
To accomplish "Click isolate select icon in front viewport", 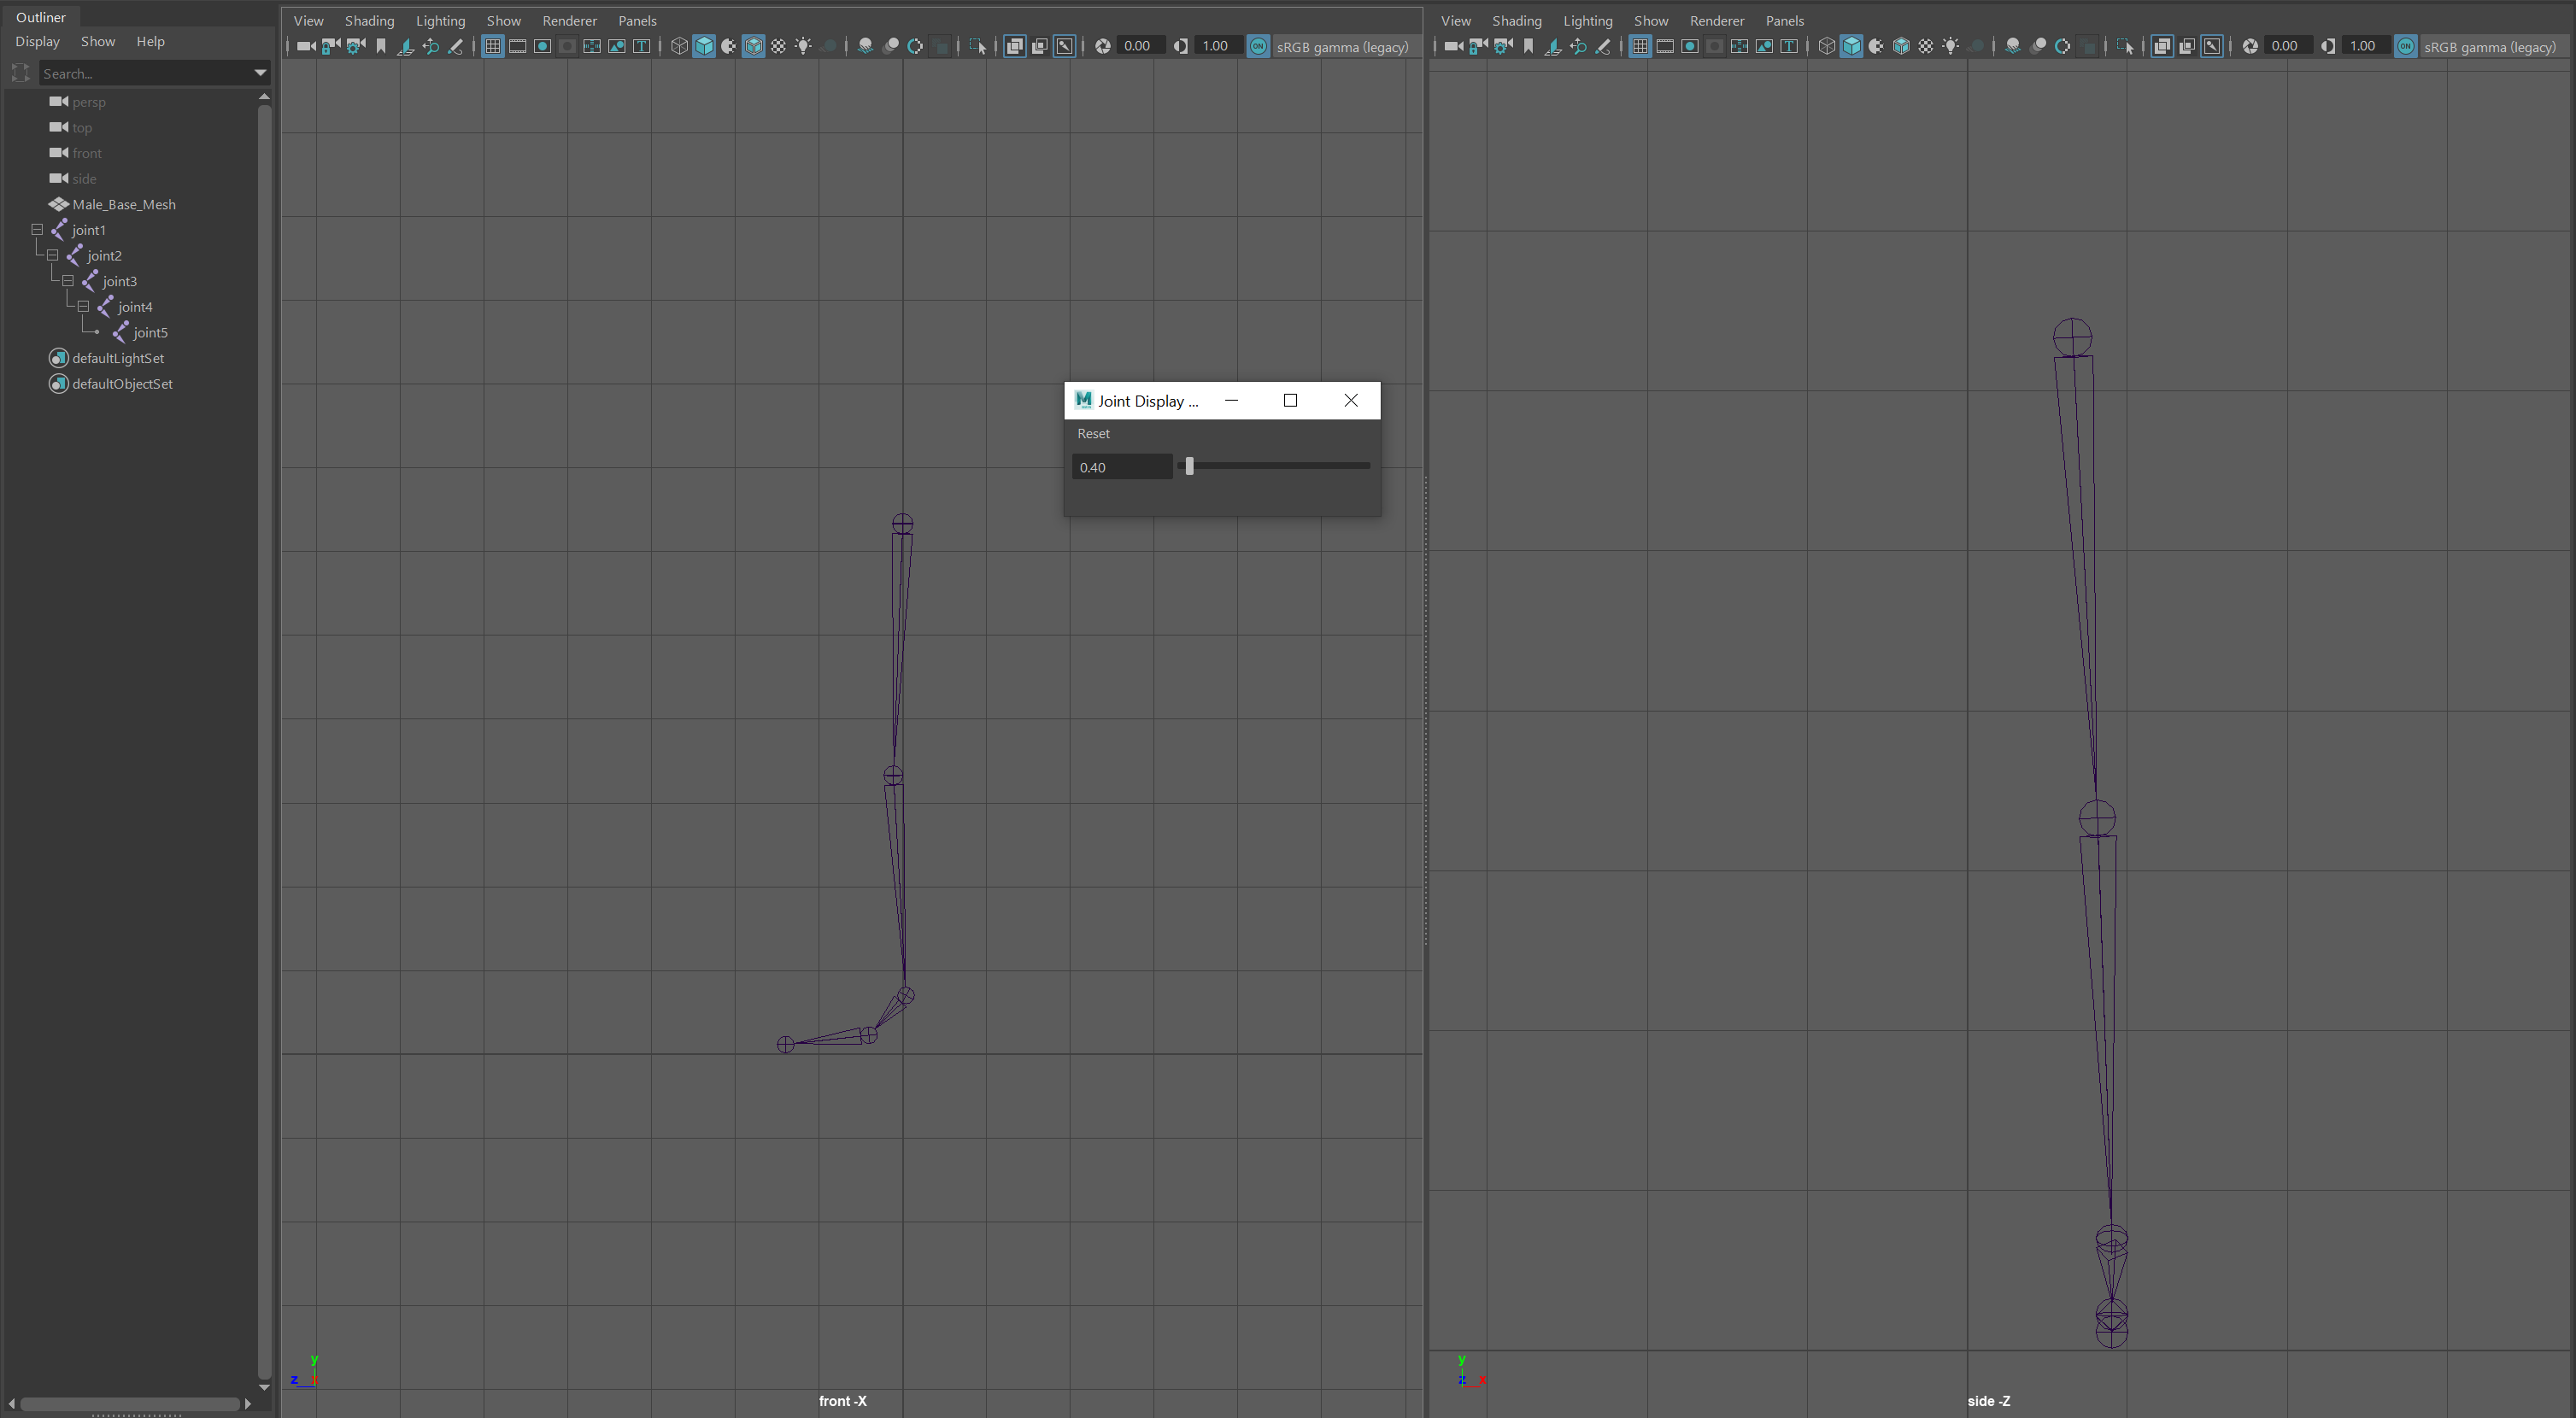I will [x=977, y=46].
